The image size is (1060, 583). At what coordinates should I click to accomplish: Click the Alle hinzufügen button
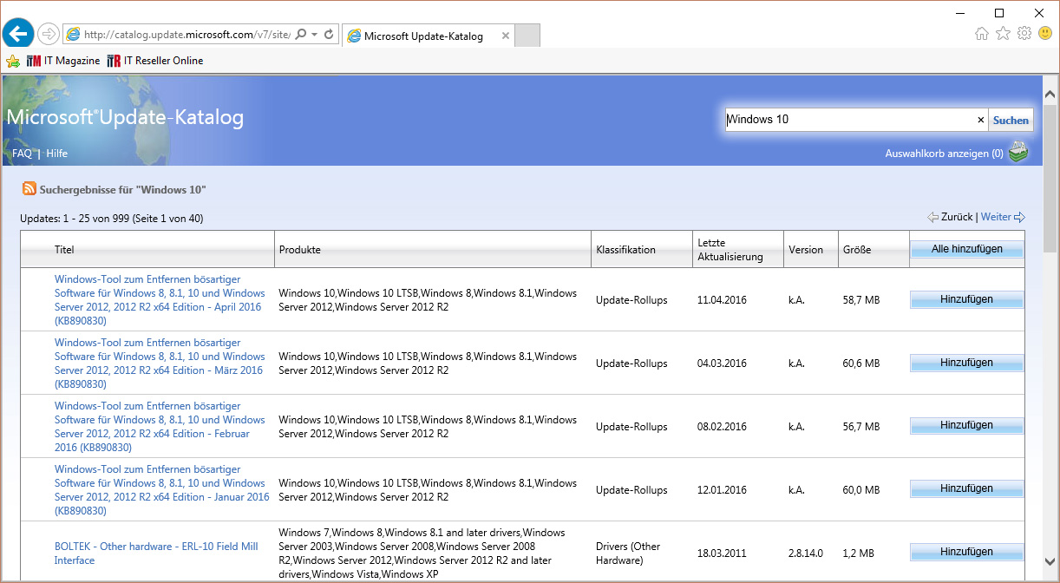(x=966, y=249)
